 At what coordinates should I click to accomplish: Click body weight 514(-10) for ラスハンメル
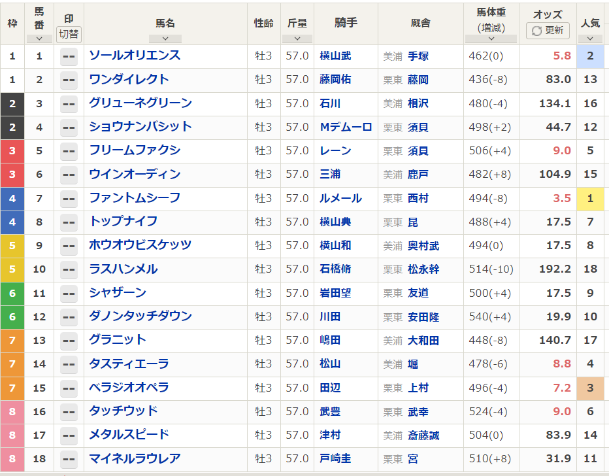coord(491,269)
